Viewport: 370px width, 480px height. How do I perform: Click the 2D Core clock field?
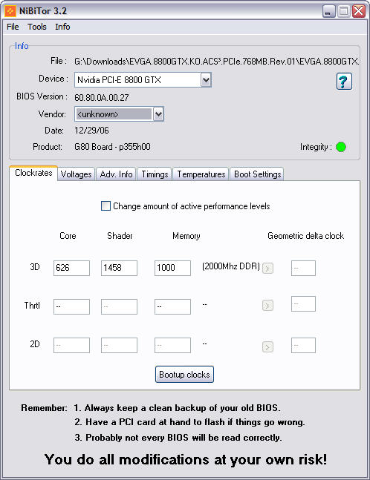coord(71,345)
